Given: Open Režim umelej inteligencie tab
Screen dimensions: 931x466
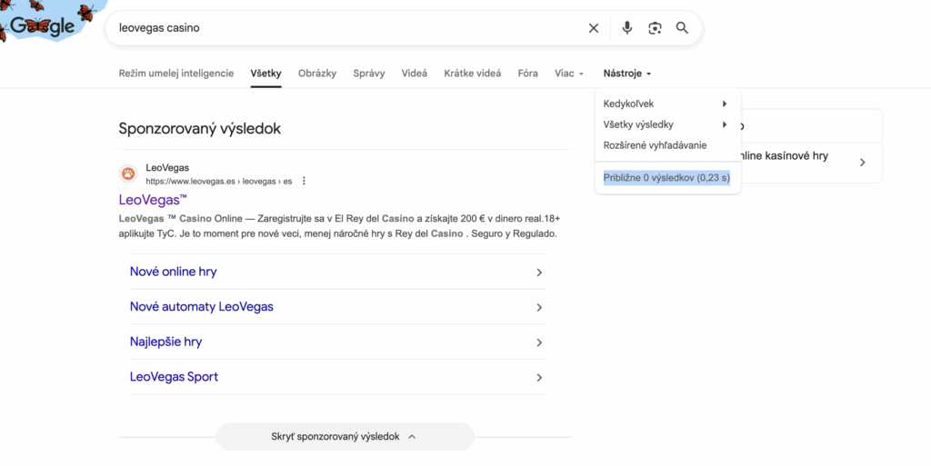Looking at the screenshot, I should click(x=176, y=74).
